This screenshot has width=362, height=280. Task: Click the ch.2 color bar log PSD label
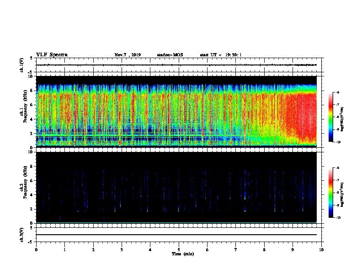342,194
